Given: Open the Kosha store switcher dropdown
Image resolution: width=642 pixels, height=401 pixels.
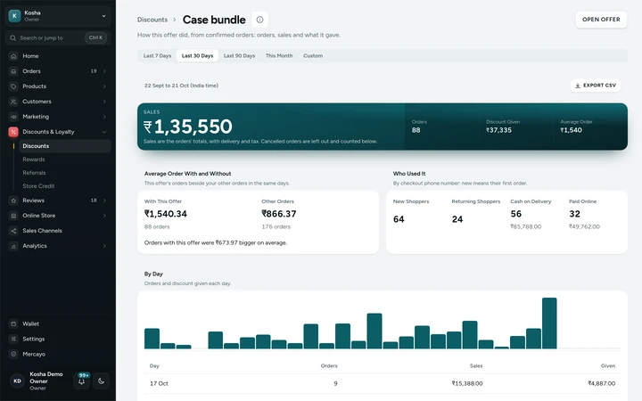Looking at the screenshot, I should (x=58, y=16).
